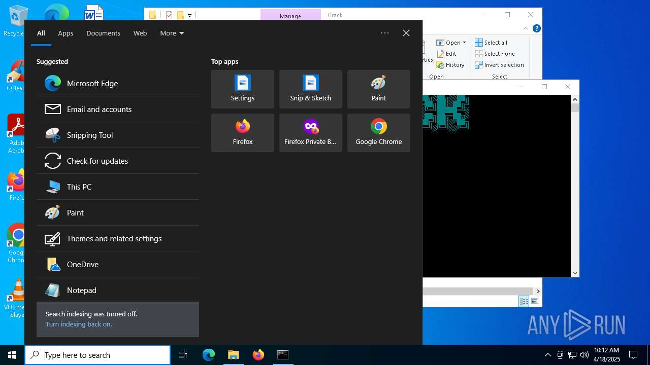Open Paint tile in Top apps
The image size is (650, 365).
(x=379, y=89)
